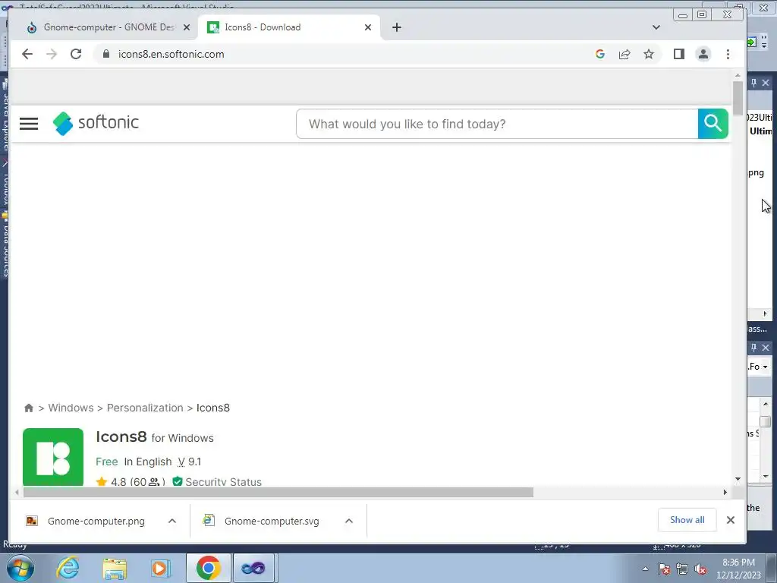The width and height of the screenshot is (777, 583).
Task: Share this page using the share icon
Action: [x=624, y=54]
